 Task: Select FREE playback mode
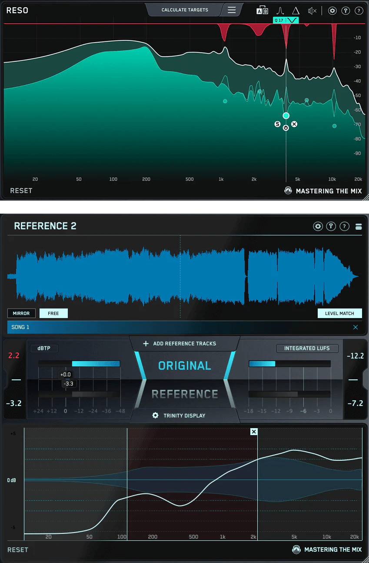point(53,313)
